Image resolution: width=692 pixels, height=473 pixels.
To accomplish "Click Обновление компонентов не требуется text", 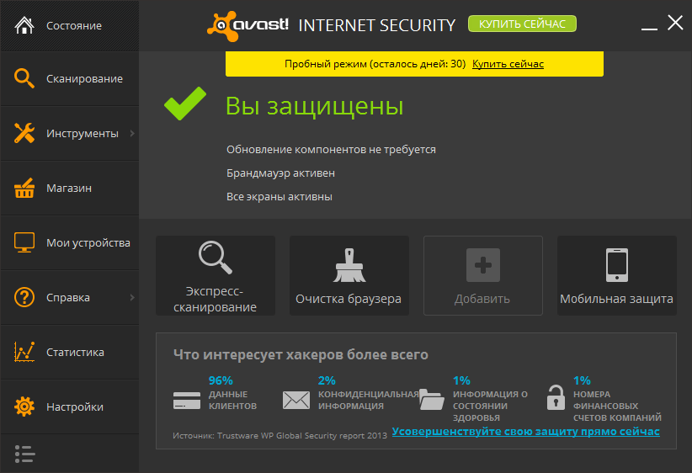I will click(331, 150).
